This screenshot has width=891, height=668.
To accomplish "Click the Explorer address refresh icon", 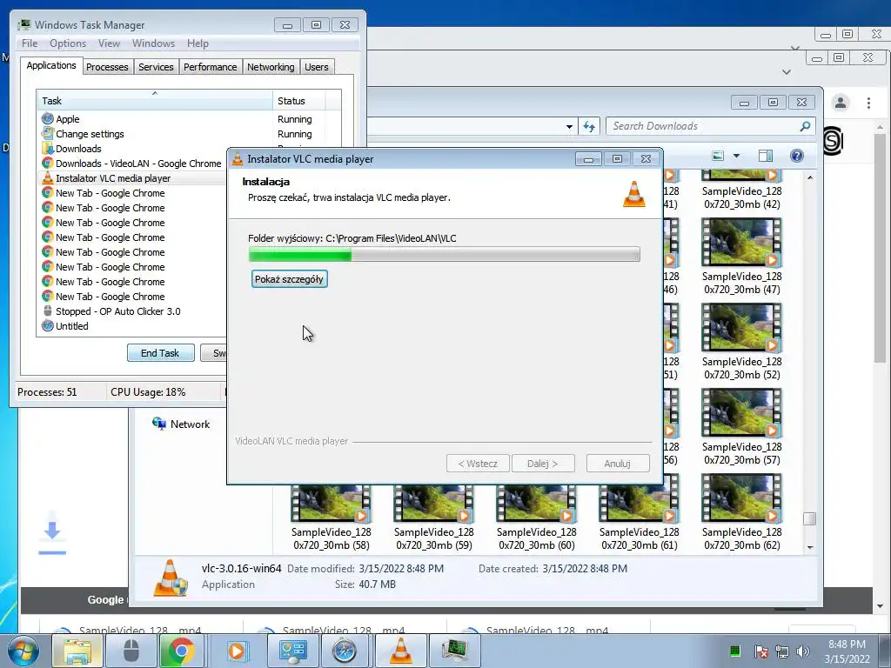I will coord(589,126).
